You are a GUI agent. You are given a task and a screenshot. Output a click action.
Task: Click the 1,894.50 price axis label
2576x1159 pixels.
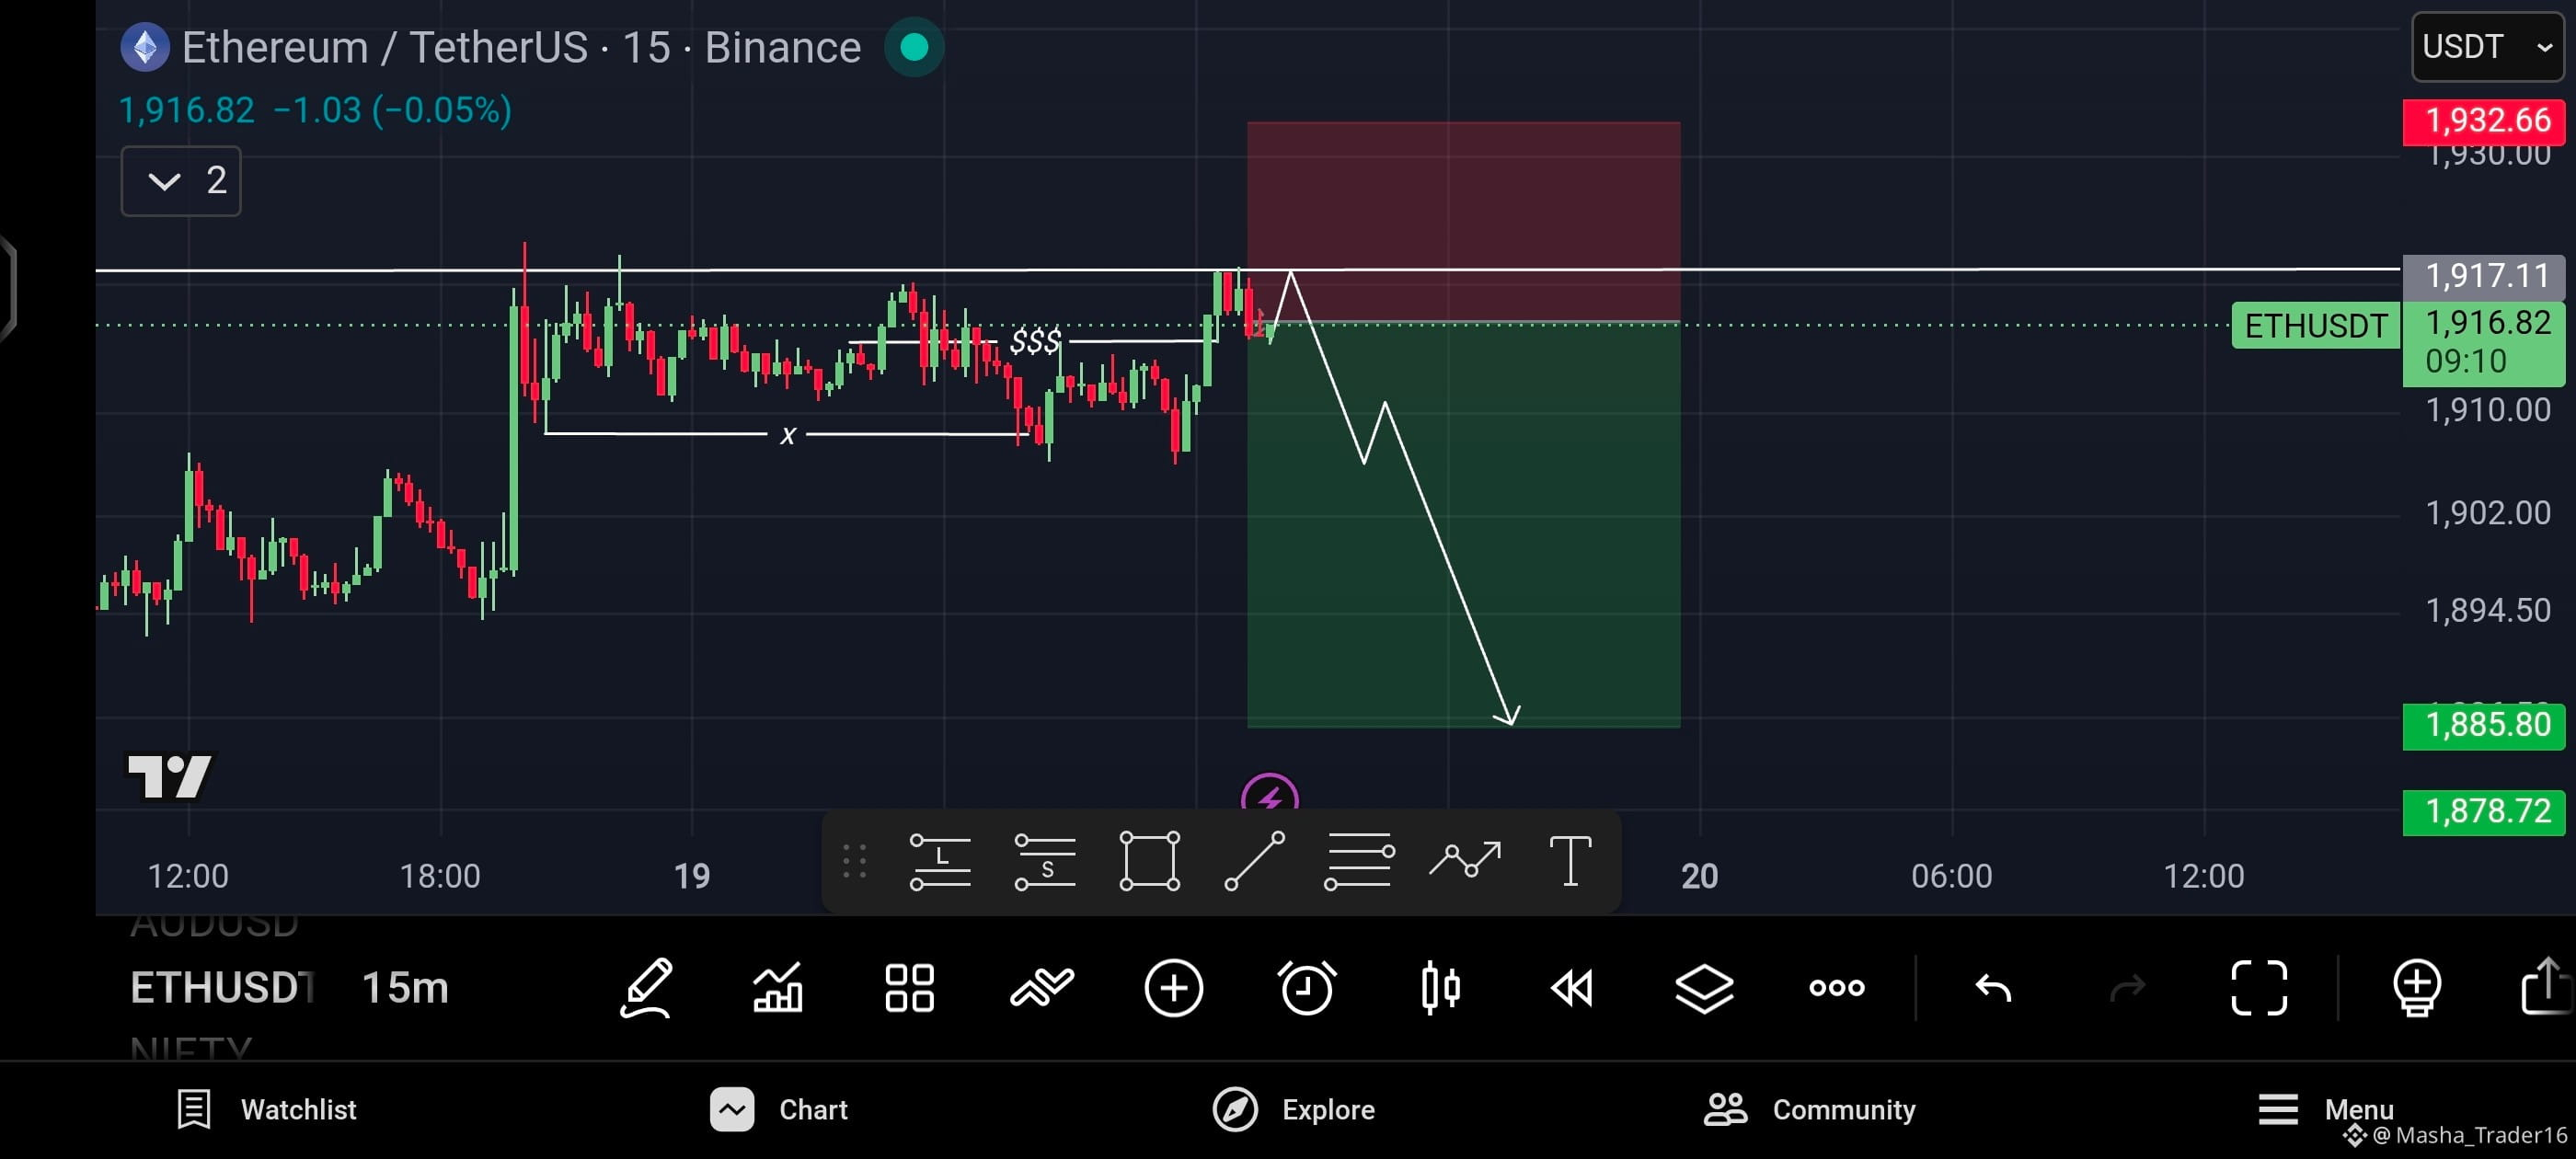pyautogui.click(x=2487, y=610)
